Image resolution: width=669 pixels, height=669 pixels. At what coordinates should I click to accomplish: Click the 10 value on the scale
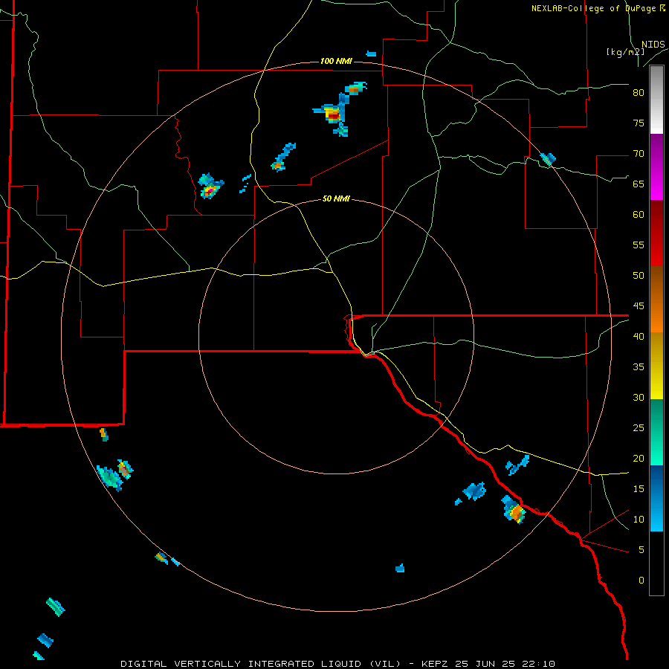[639, 520]
